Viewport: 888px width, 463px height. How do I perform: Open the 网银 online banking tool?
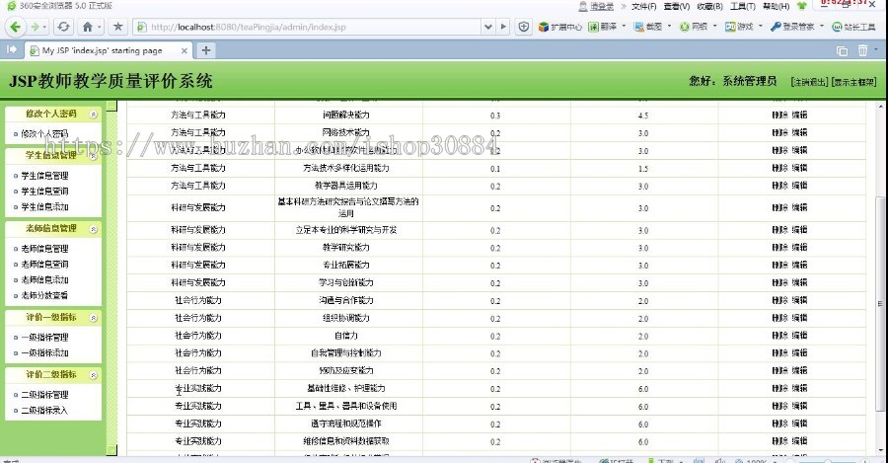click(695, 27)
